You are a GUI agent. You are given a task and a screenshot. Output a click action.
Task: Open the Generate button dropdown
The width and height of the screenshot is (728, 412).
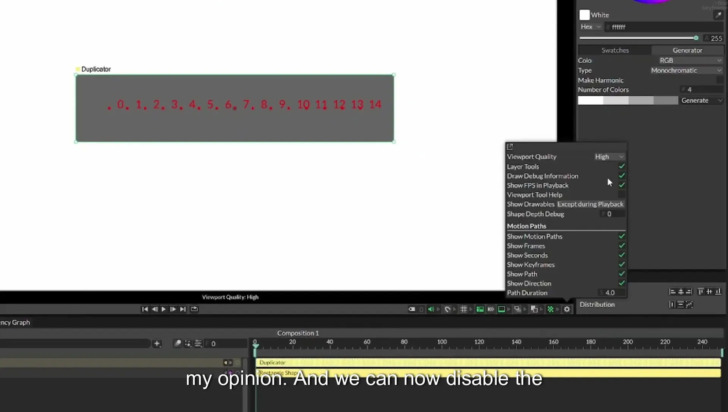point(701,100)
